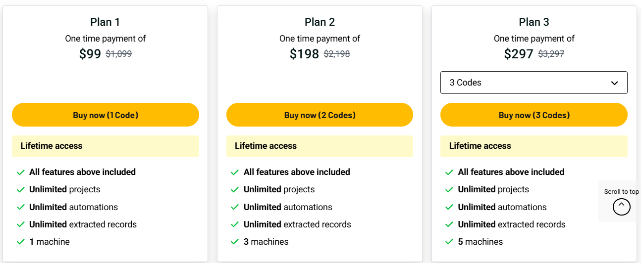Click Plan 2 'Unlimited extracted records' checkmark

(235, 224)
